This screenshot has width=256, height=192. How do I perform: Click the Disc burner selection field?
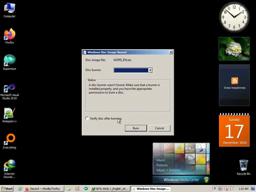[x=133, y=70]
